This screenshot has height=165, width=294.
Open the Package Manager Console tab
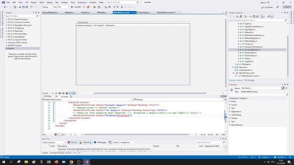click(61, 153)
